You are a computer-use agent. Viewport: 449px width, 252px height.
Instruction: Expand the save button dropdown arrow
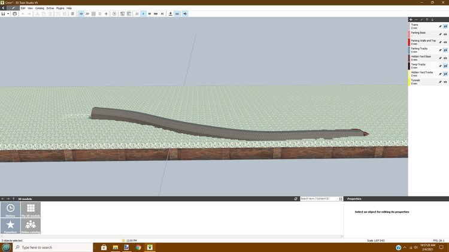coord(8,13)
